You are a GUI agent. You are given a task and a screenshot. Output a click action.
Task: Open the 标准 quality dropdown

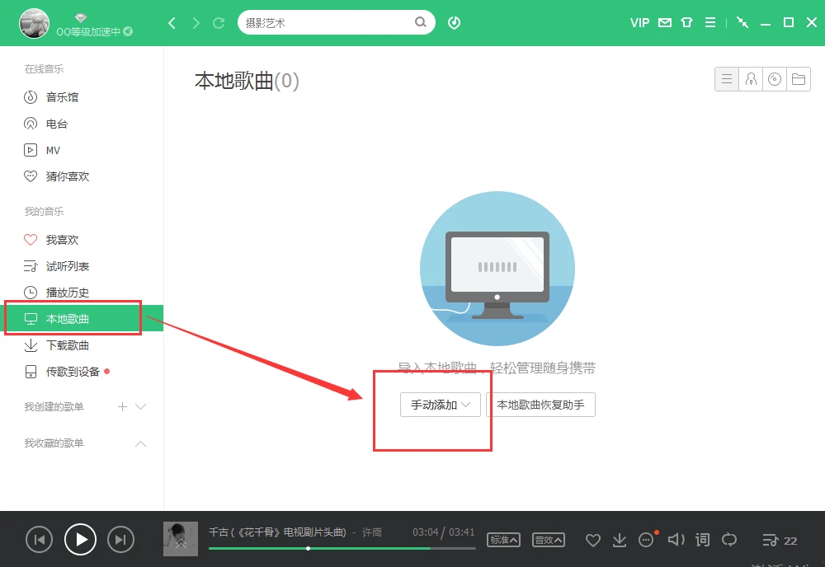tap(503, 540)
